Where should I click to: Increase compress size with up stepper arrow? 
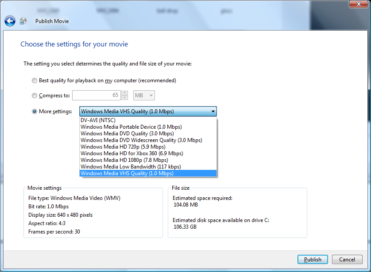click(x=125, y=93)
